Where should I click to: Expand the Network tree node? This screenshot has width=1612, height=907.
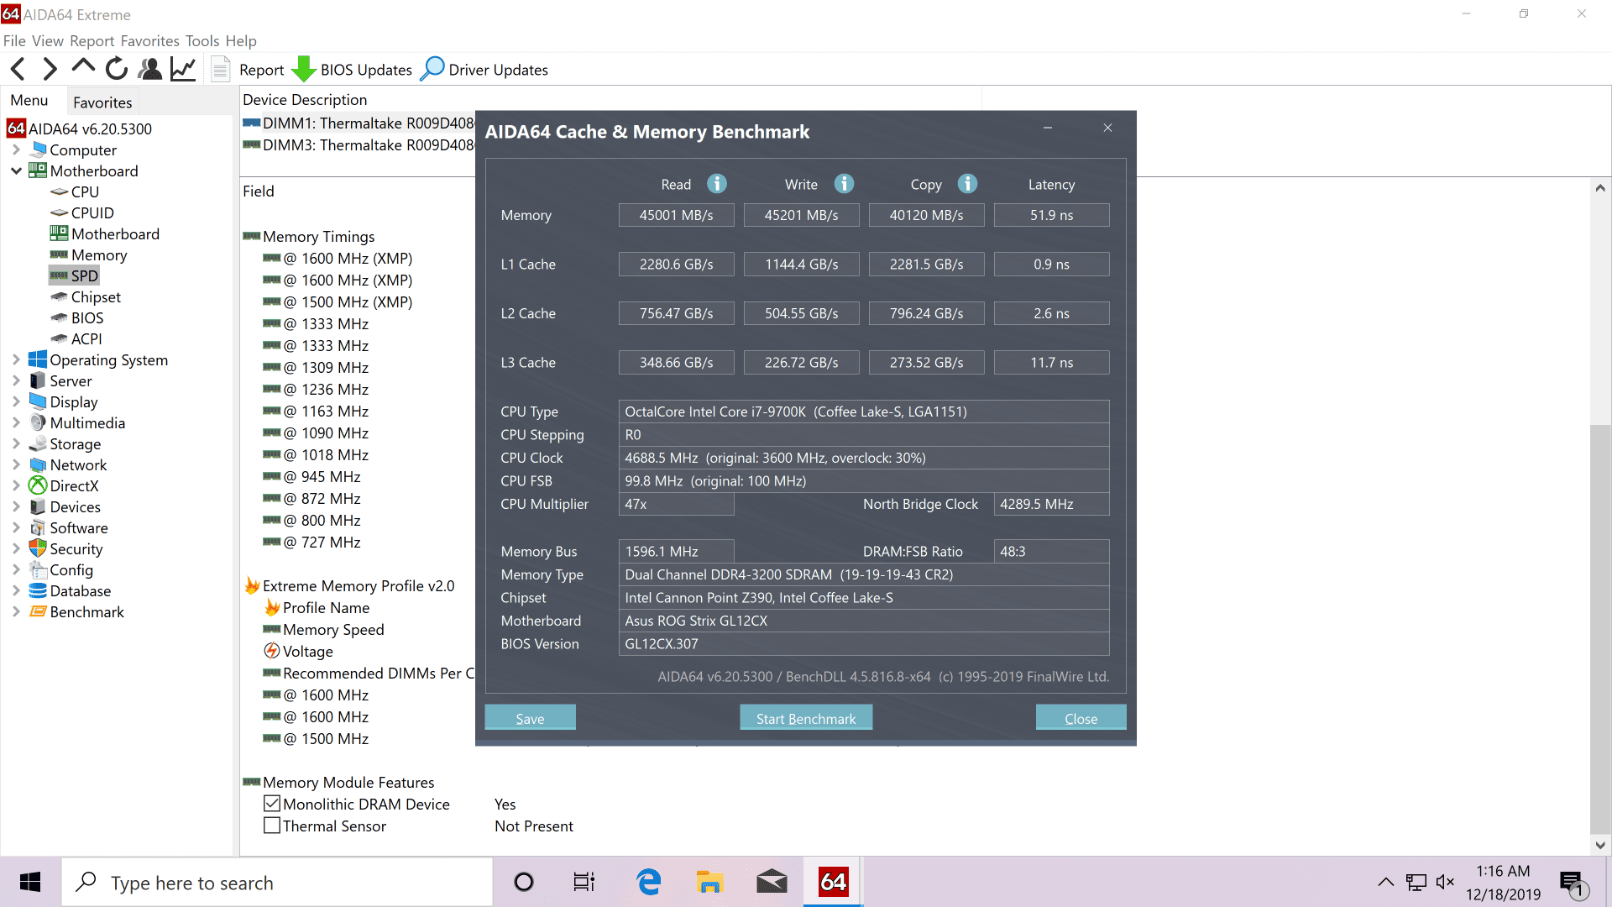point(16,465)
